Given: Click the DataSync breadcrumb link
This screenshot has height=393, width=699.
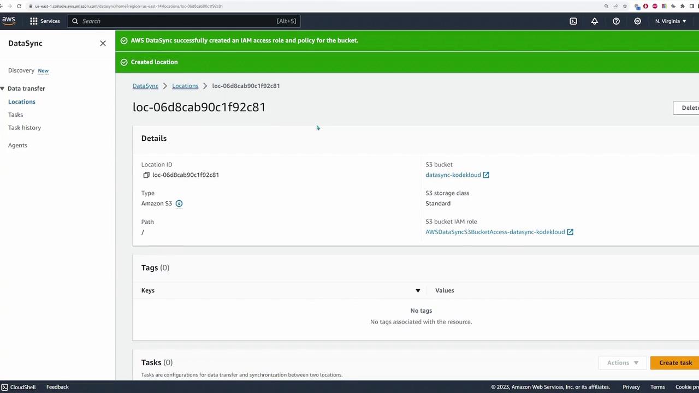Looking at the screenshot, I should point(145,86).
